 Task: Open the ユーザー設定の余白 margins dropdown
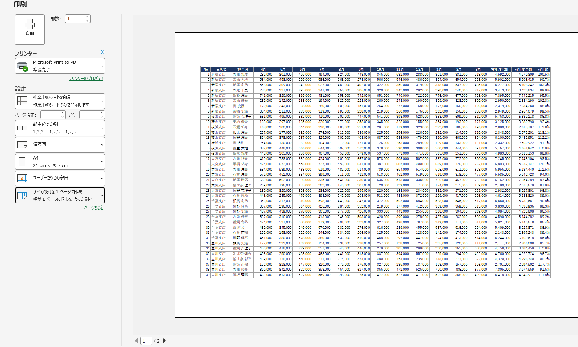[x=60, y=179]
